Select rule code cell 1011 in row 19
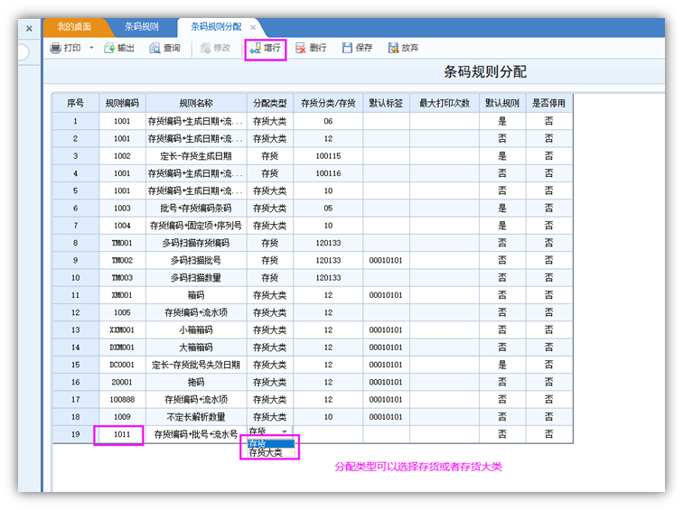Viewport: 683px width, 510px height. [122, 434]
